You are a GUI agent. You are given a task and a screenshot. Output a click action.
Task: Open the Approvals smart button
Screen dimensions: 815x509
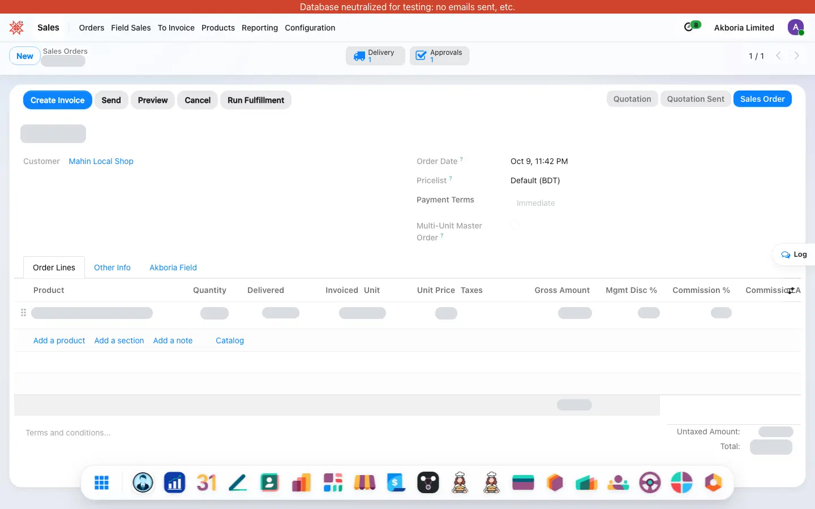(x=439, y=55)
